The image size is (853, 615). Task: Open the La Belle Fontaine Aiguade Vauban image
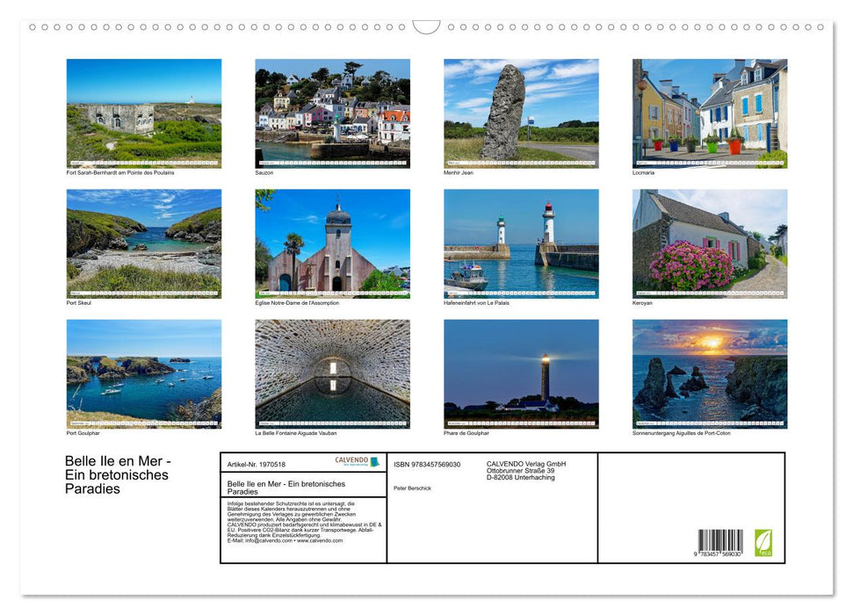click(x=333, y=373)
